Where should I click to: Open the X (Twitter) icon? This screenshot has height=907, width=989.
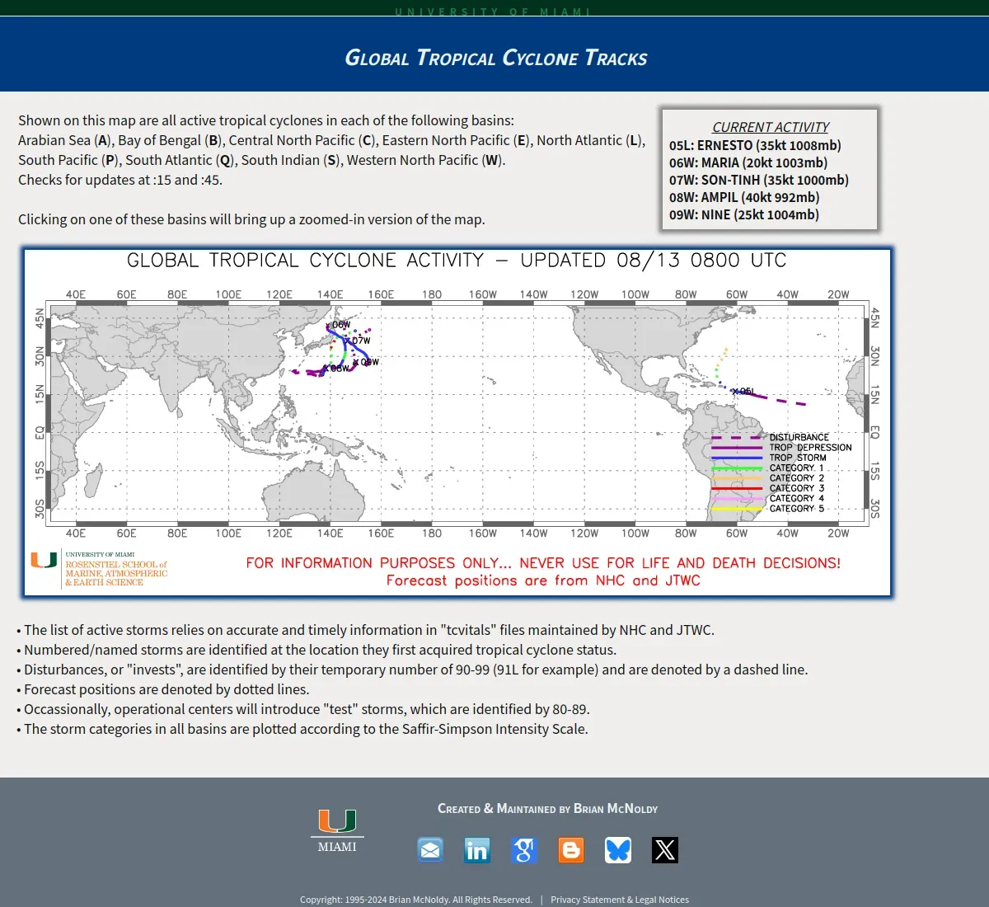pyautogui.click(x=665, y=849)
